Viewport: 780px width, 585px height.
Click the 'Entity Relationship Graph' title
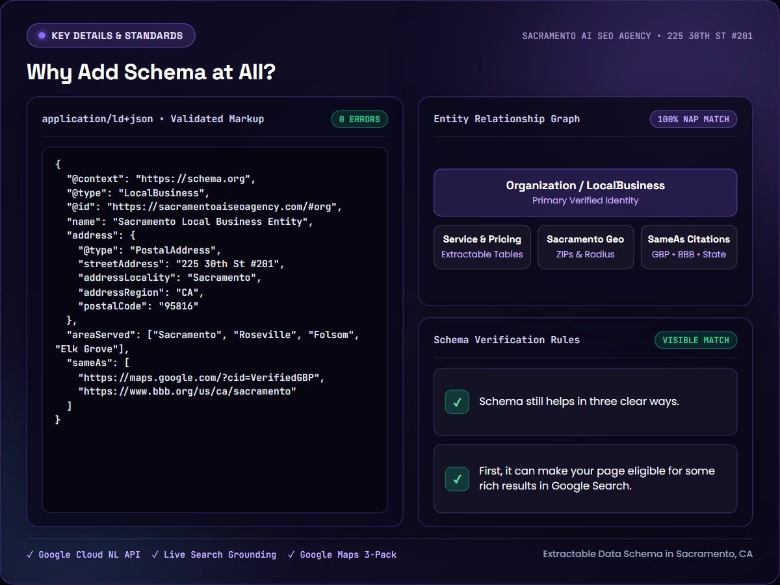click(x=506, y=119)
